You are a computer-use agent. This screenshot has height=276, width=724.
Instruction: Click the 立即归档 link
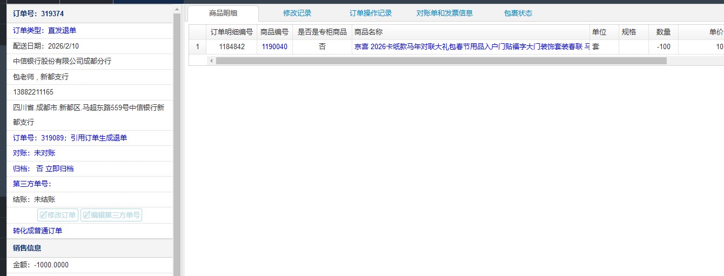coord(59,169)
